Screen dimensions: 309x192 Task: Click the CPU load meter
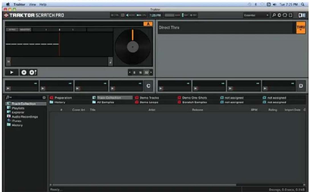point(142,15)
